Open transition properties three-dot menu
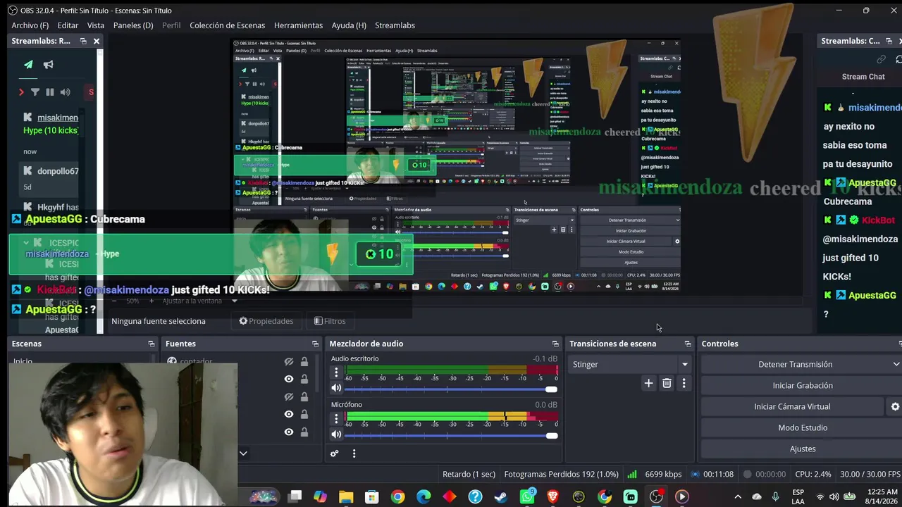 [x=684, y=383]
